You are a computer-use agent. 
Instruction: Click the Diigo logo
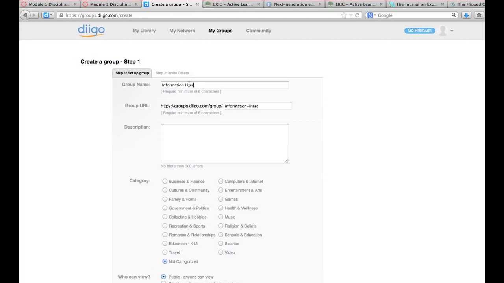pos(91,31)
